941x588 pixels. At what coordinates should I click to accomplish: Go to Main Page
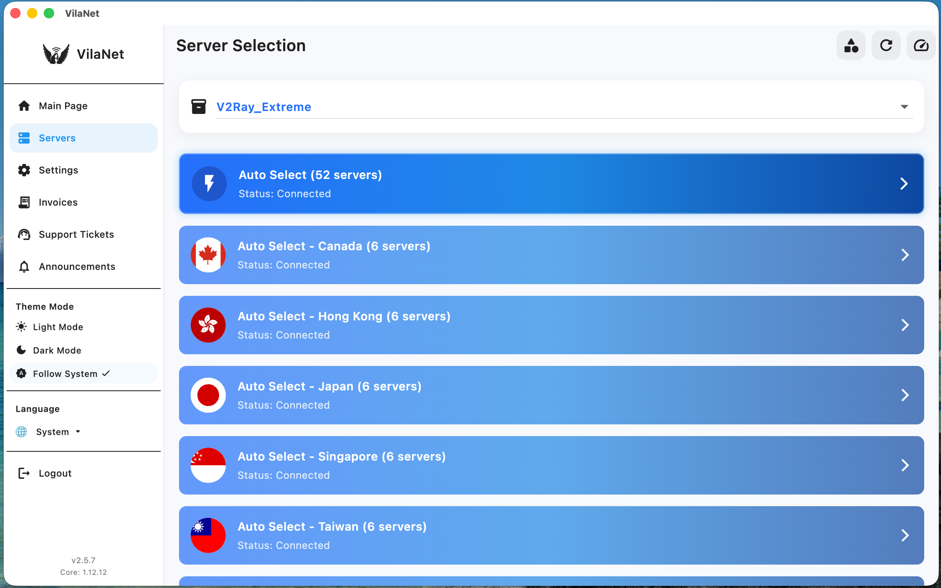click(83, 106)
